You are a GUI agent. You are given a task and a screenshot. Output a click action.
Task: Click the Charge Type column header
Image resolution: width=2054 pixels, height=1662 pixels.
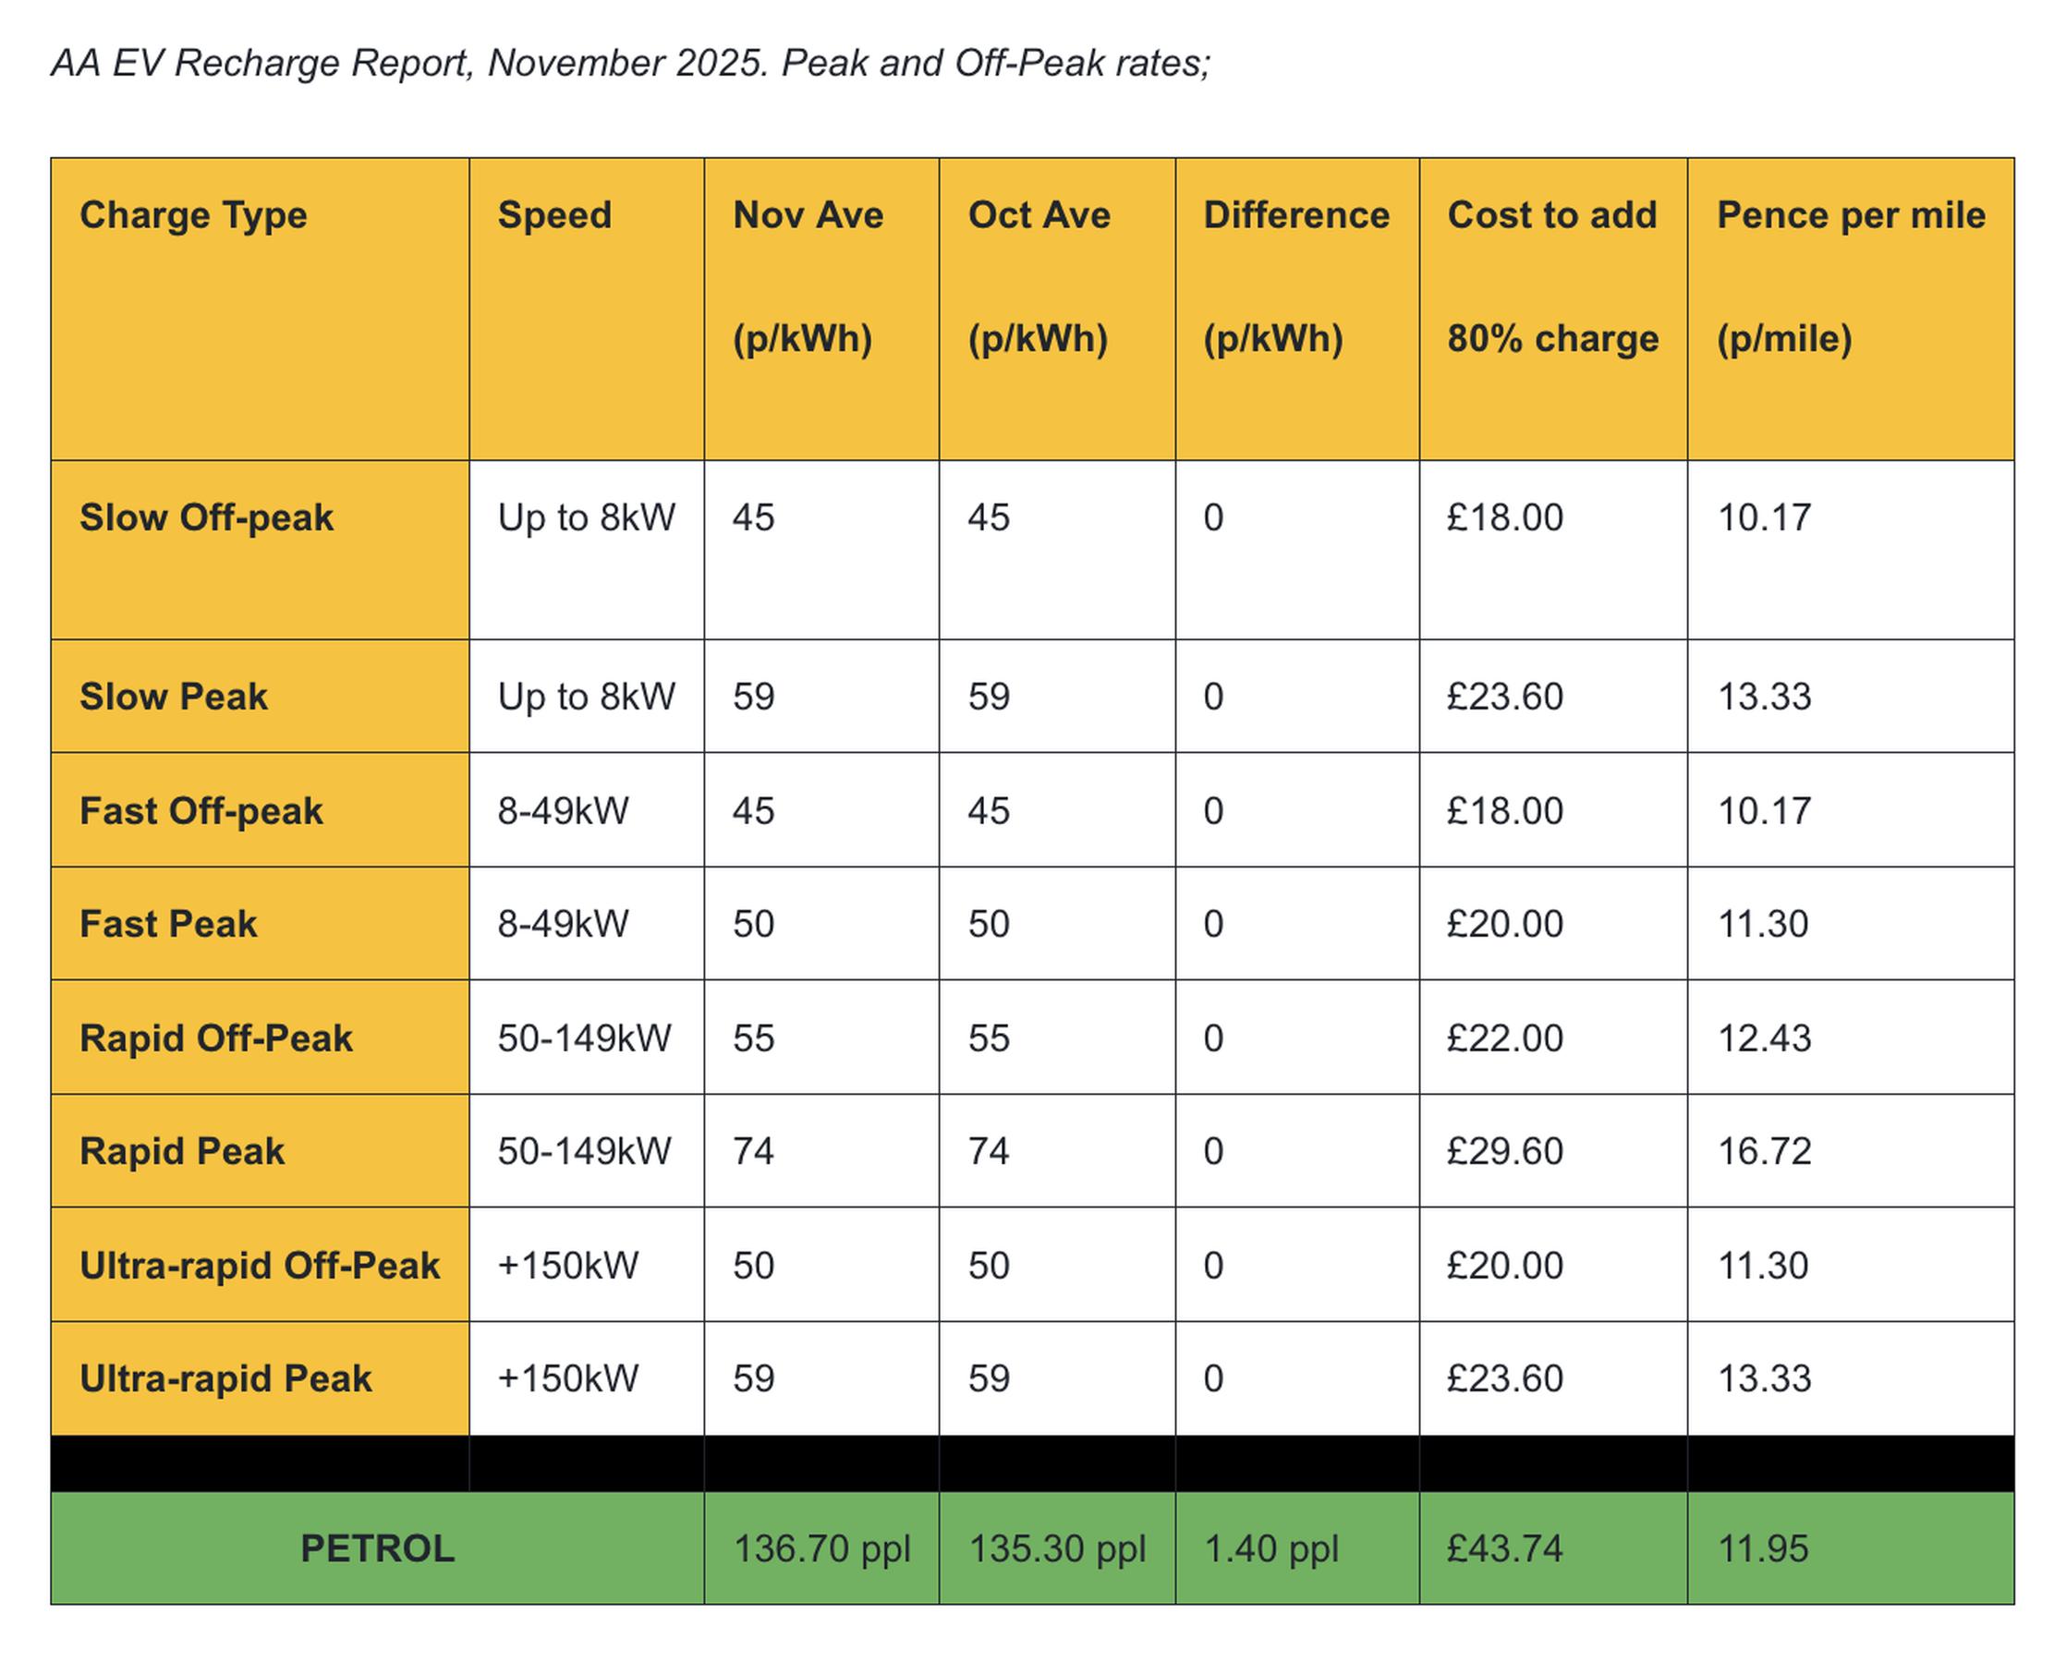[192, 214]
